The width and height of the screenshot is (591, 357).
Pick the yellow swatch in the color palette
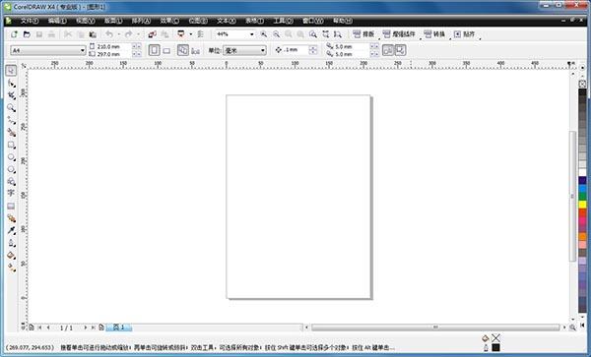pos(582,205)
